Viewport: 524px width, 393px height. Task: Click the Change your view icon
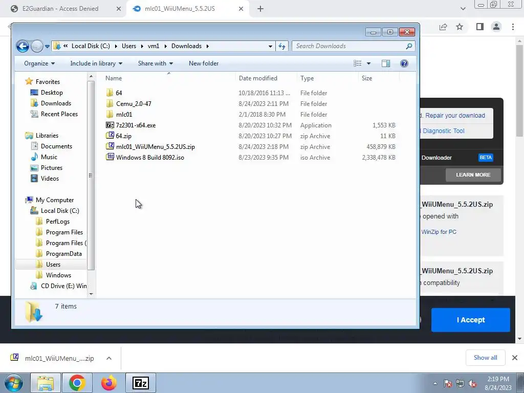(358, 63)
